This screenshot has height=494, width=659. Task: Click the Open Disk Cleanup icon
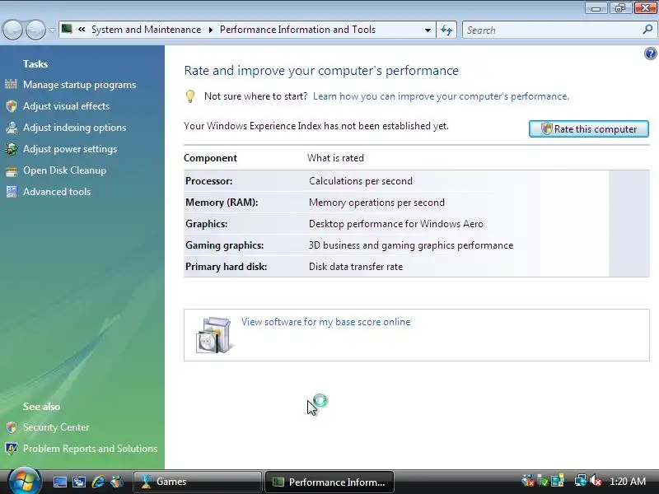[12, 170]
